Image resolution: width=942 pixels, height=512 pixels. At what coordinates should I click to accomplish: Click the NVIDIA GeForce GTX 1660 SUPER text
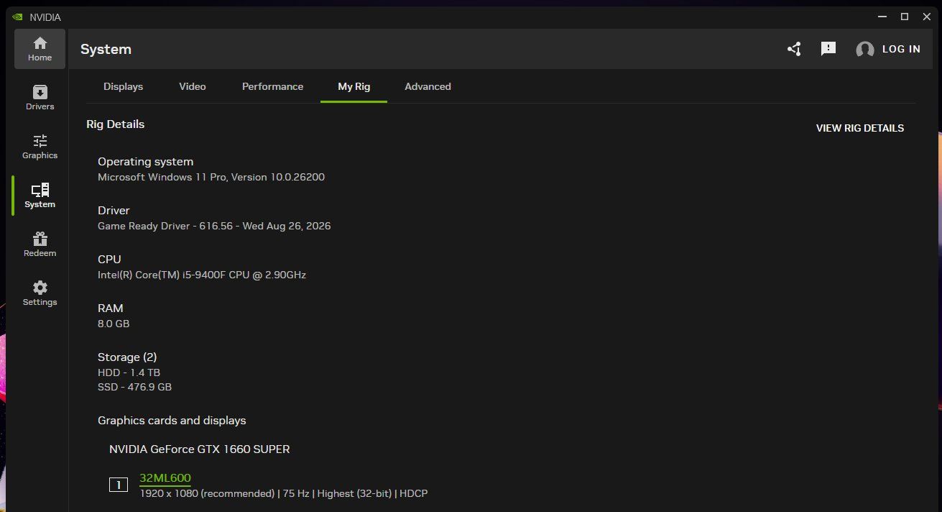click(200, 449)
